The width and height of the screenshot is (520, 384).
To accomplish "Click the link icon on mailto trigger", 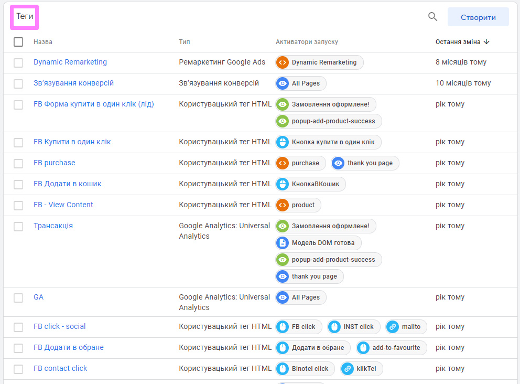I will pos(392,327).
